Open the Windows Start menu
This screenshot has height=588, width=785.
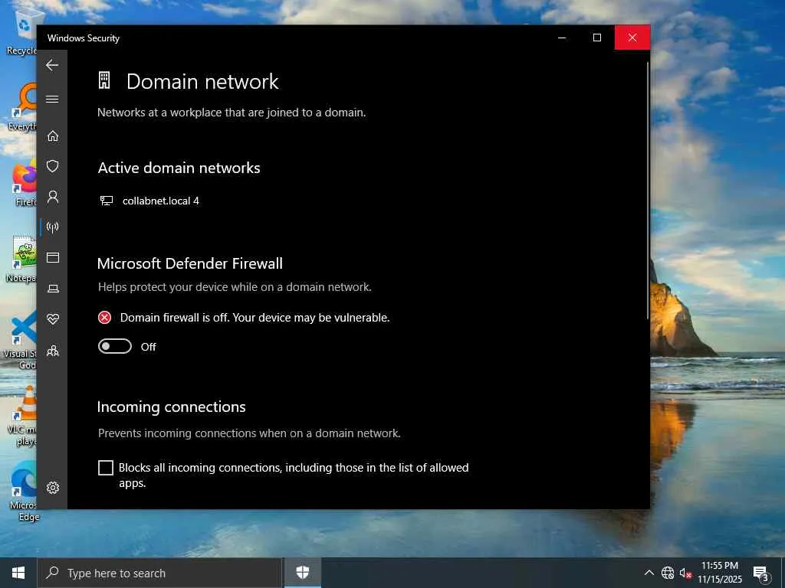[18, 573]
